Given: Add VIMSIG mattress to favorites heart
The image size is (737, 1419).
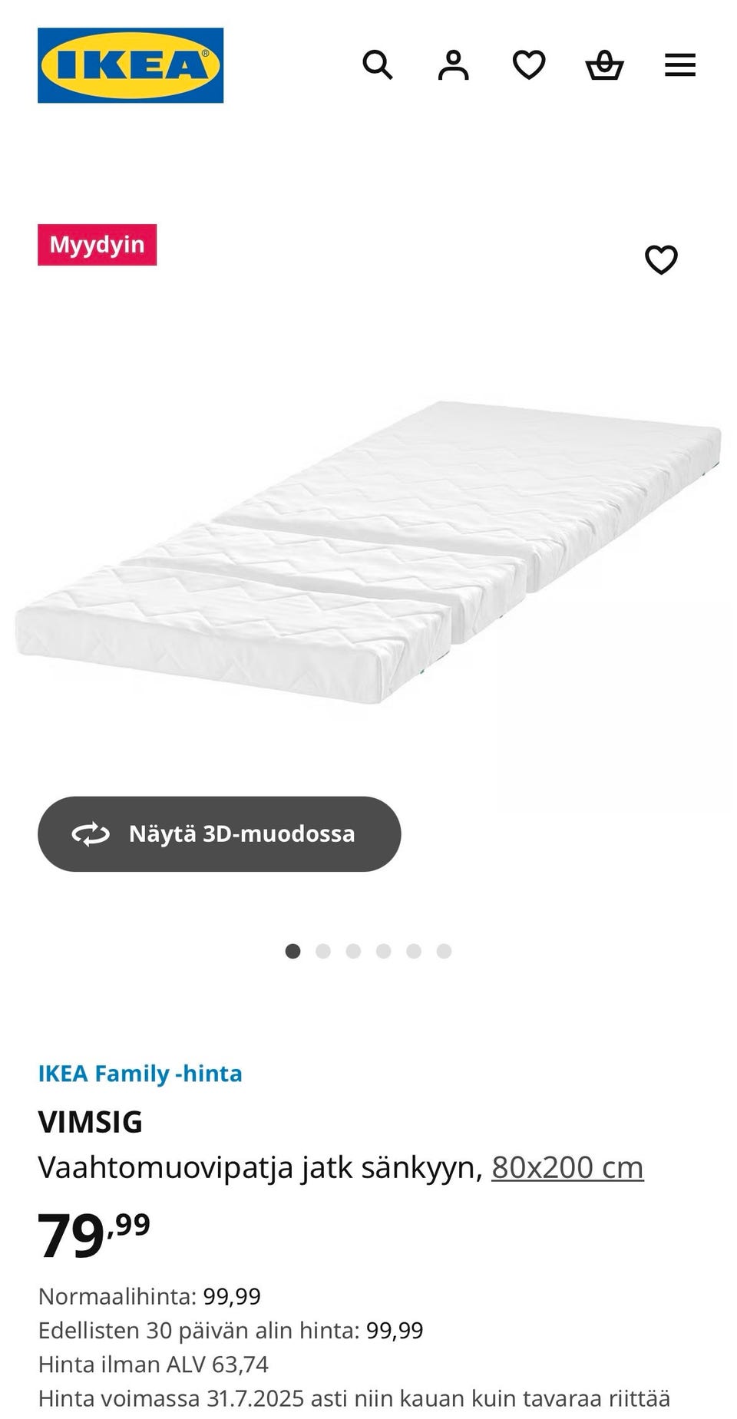Looking at the screenshot, I should (661, 260).
